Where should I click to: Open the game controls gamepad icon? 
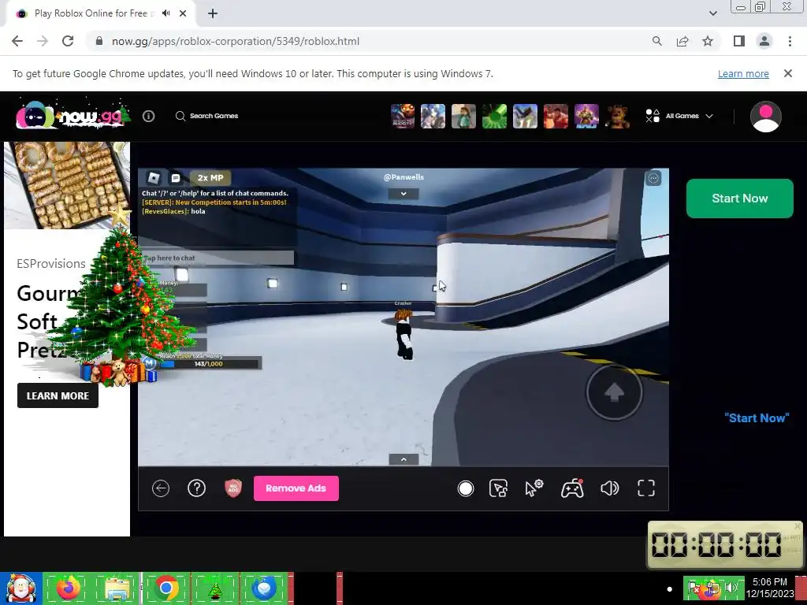[x=572, y=488]
